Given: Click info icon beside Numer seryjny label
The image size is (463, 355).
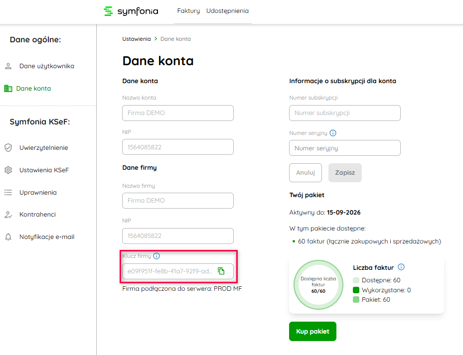Looking at the screenshot, I should (333, 133).
